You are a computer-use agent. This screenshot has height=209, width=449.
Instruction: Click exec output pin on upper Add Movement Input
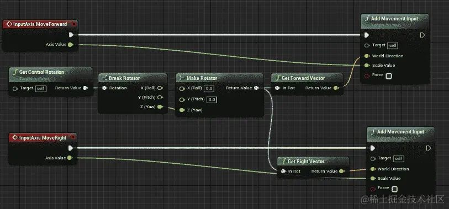(x=422, y=35)
